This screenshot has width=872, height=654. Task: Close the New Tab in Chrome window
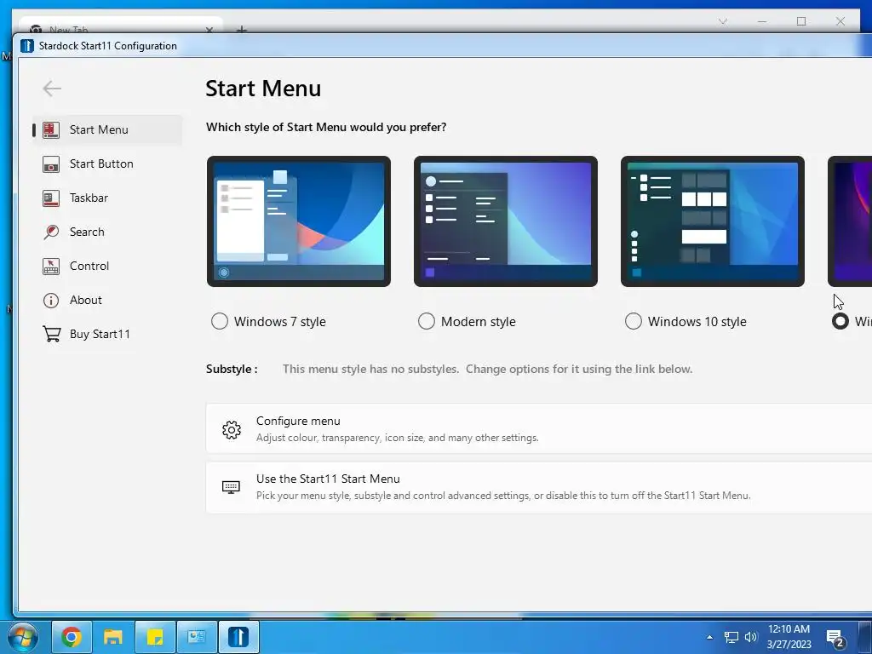tap(209, 30)
